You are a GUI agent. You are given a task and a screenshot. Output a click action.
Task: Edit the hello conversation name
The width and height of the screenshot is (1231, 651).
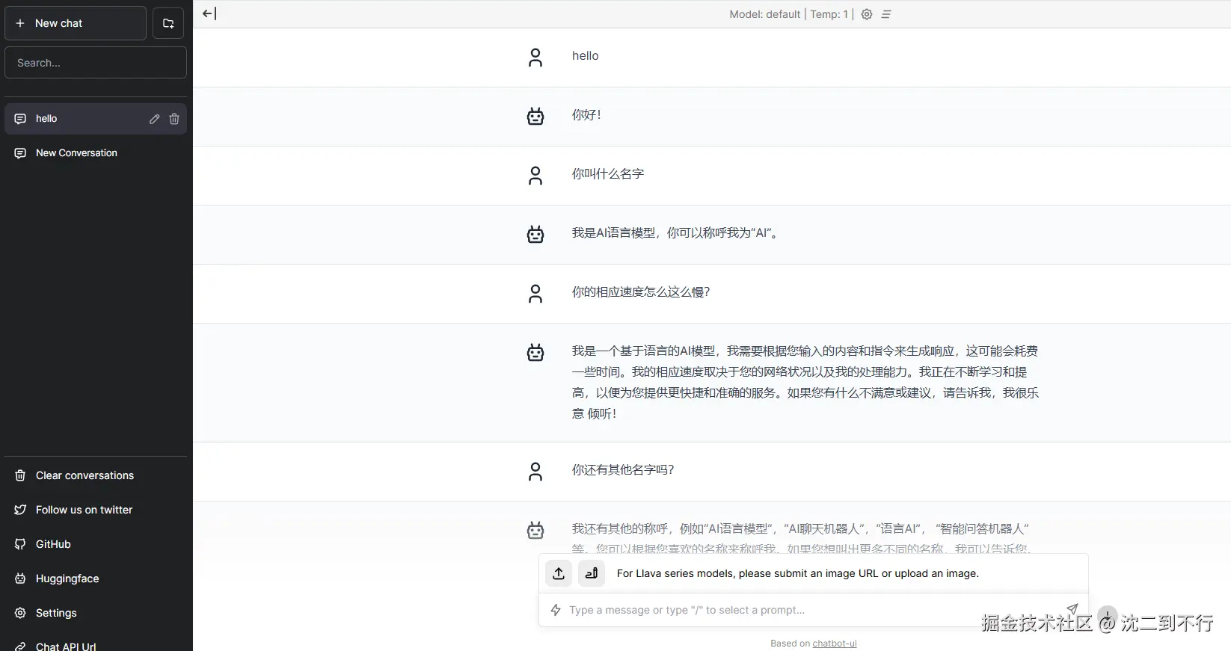154,119
